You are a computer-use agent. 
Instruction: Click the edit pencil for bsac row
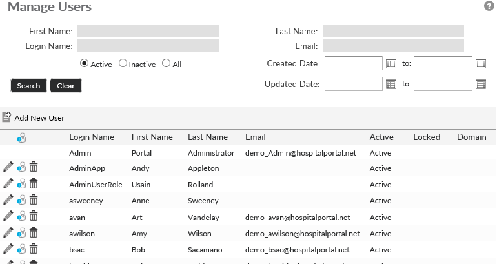pyautogui.click(x=8, y=250)
